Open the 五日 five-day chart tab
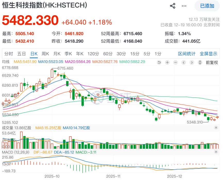 [21, 54]
